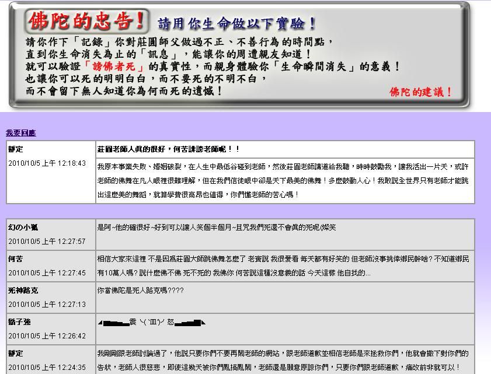The height and width of the screenshot is (374, 491).
Task: Click banner subtitle 請用你生命做以下實驗
Action: [x=237, y=24]
